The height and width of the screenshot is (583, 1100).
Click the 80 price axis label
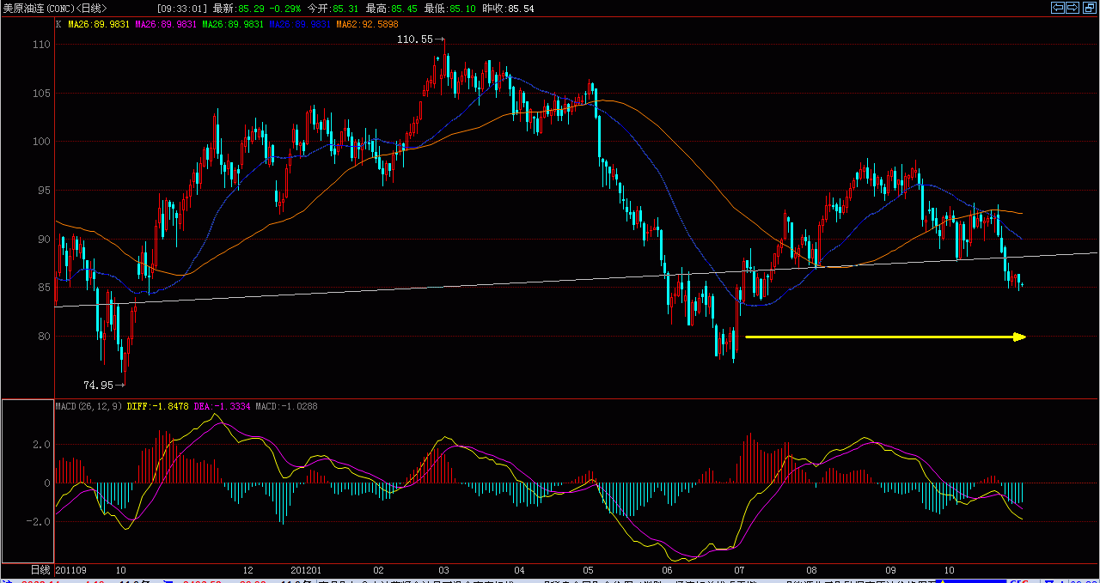point(46,337)
